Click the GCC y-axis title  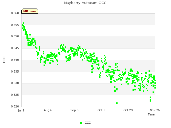(x=4, y=60)
